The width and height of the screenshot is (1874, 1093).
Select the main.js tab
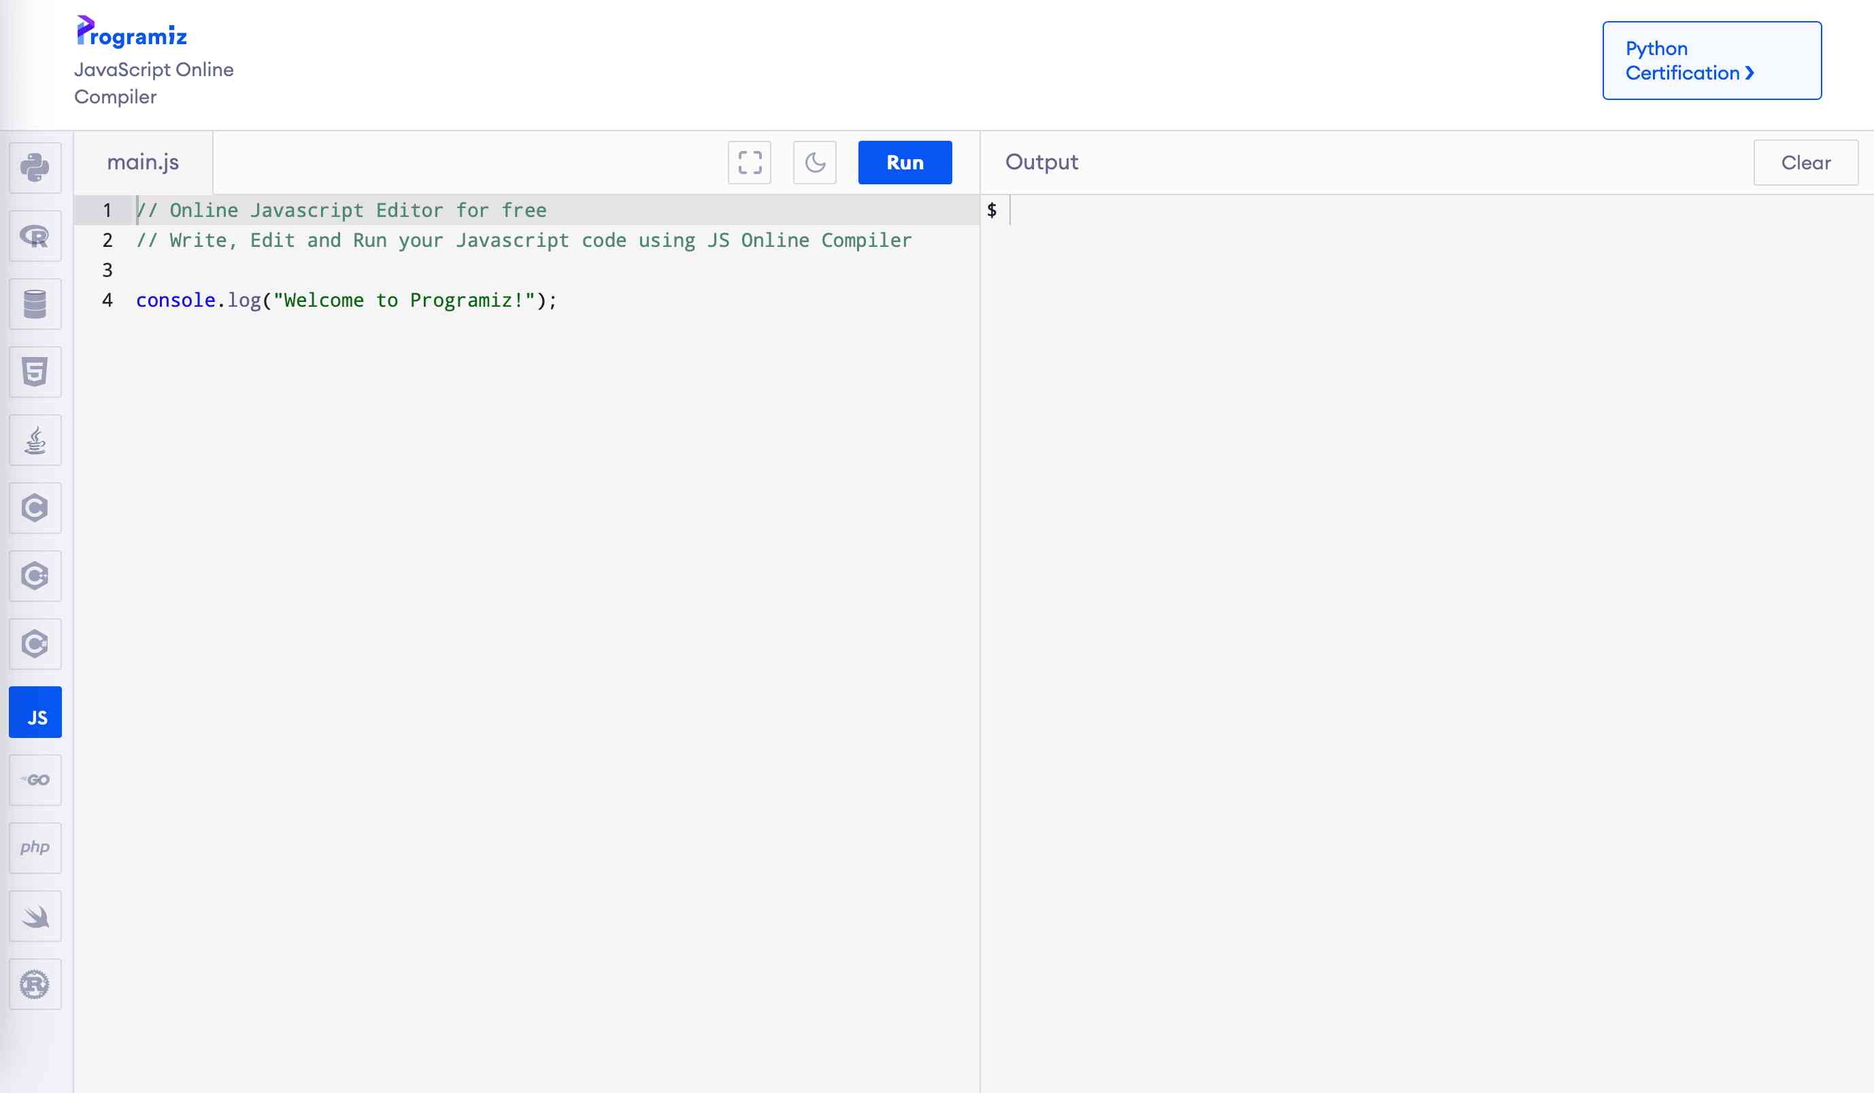pyautogui.click(x=143, y=162)
